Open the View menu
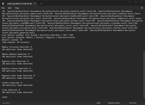Screen dimensions: 145x105 (x=17, y=8)
